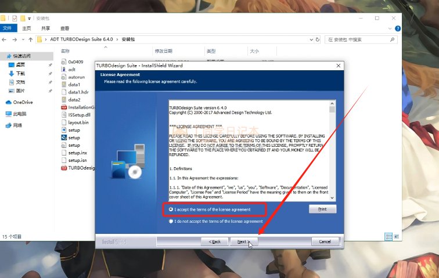Screen dimensions: 439x278
Task: Cancel the TURBOdesign Suite installation
Action: 325,241
